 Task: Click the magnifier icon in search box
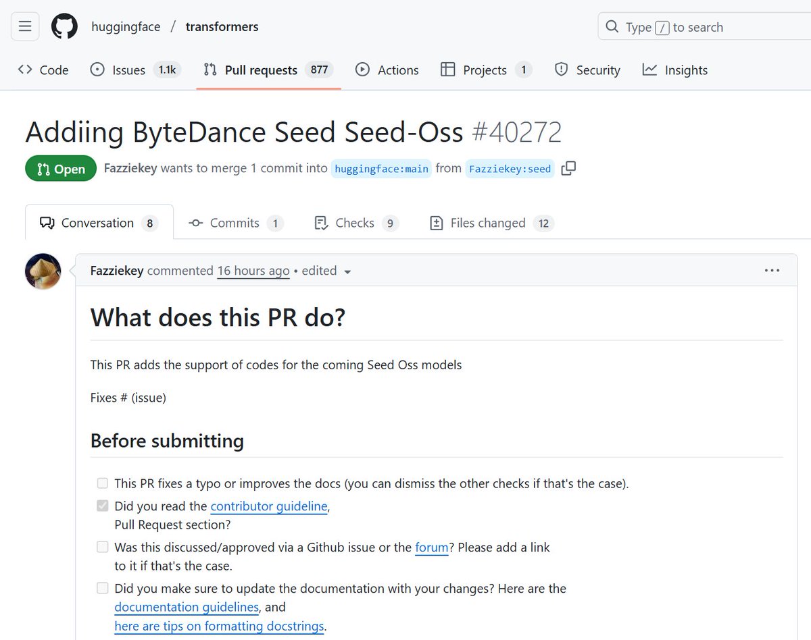tap(612, 27)
